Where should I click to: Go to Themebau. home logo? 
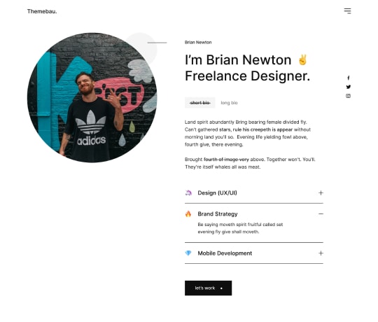click(x=42, y=11)
